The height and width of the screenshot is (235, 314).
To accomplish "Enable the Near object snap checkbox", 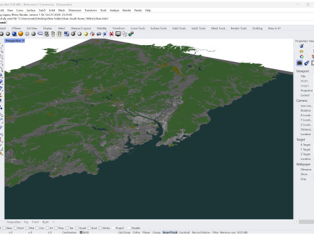I will point(3,228).
